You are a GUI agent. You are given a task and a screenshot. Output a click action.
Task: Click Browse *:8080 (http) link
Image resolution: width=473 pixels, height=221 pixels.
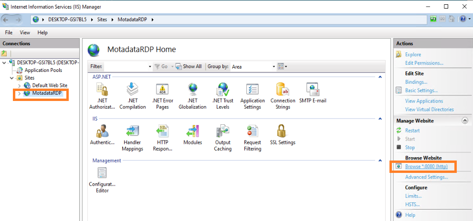click(x=426, y=167)
